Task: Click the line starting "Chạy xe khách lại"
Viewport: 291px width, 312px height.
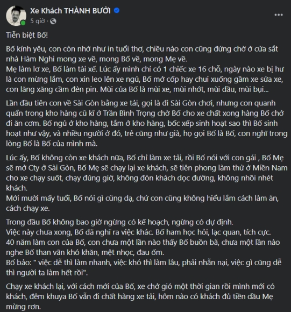Action: [x=140, y=287]
